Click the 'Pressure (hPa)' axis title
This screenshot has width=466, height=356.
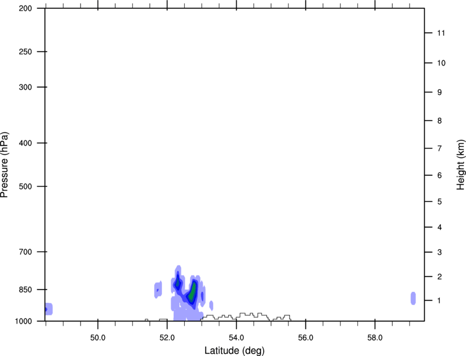[x=4, y=165]
